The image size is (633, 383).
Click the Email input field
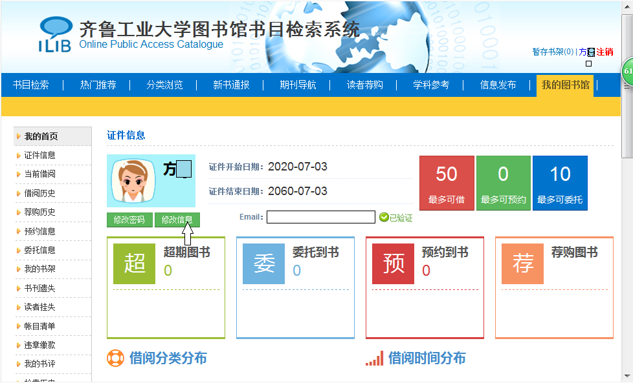(320, 217)
